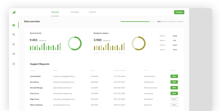Screen dimensions: 221x111
Task: Click email floyd_brakus@lindgren.com
Action: (64, 82)
